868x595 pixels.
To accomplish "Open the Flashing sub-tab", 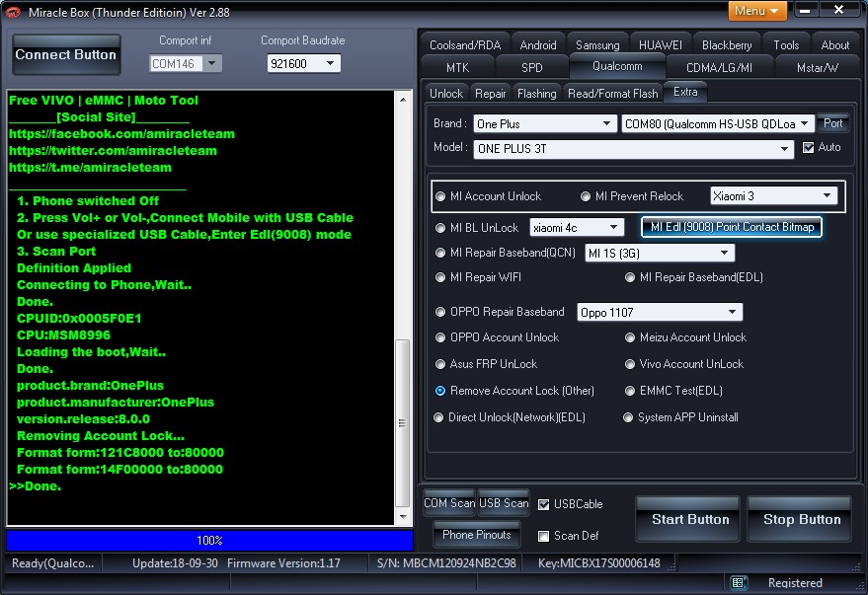I will pyautogui.click(x=536, y=94).
